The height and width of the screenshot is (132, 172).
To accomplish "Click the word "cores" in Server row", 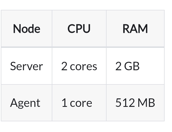I will pyautogui.click(x=84, y=66).
